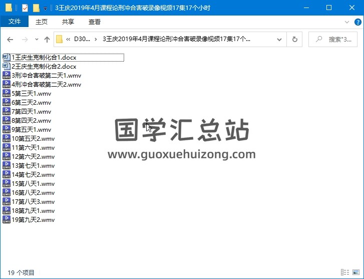This screenshot has width=364, height=279.
Task: Select the Word icon of 1王庆生克制化合1.docx
Action: (7, 58)
